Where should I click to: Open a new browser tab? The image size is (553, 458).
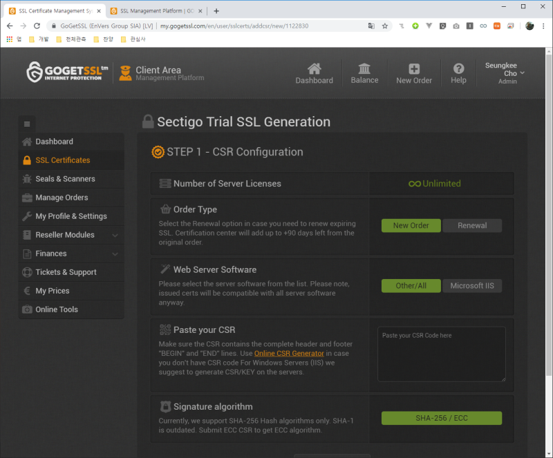point(216,11)
